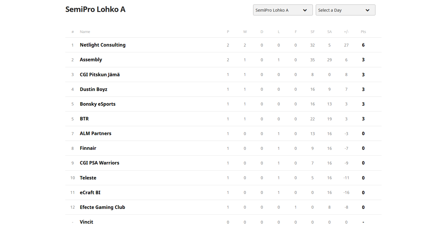Click the Vincit team name
The width and height of the screenshot is (444, 233).
86,222
